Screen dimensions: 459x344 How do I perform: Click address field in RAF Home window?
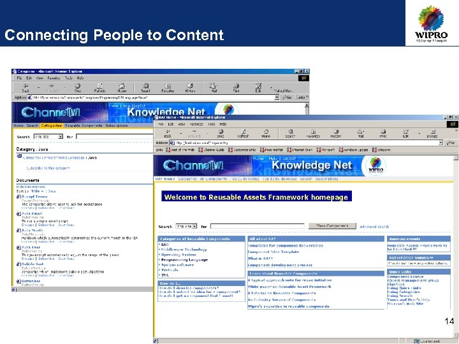(307, 143)
